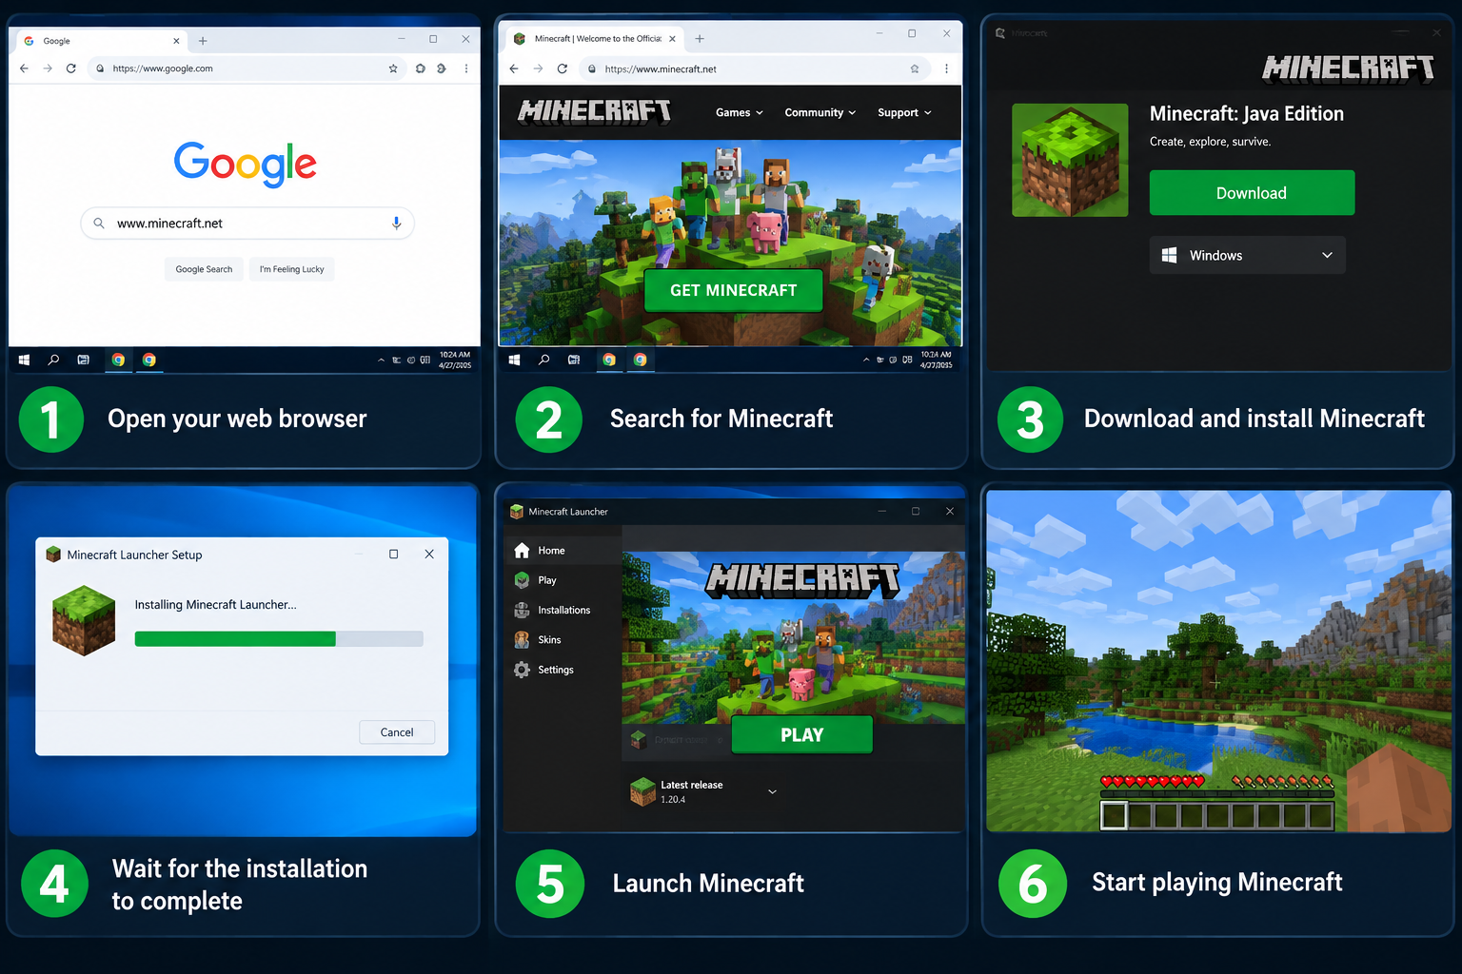Screen dimensions: 1462x974
Task: Click I'm Feeling Lucky
Action: click(292, 269)
